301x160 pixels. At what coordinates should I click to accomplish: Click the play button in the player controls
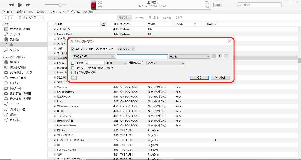point(20,5)
